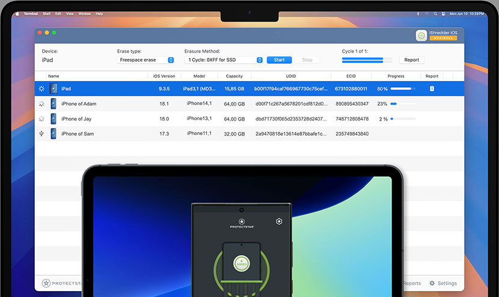499x297 pixels.
Task: Sort devices by iOS Version column header
Action: pos(164,76)
